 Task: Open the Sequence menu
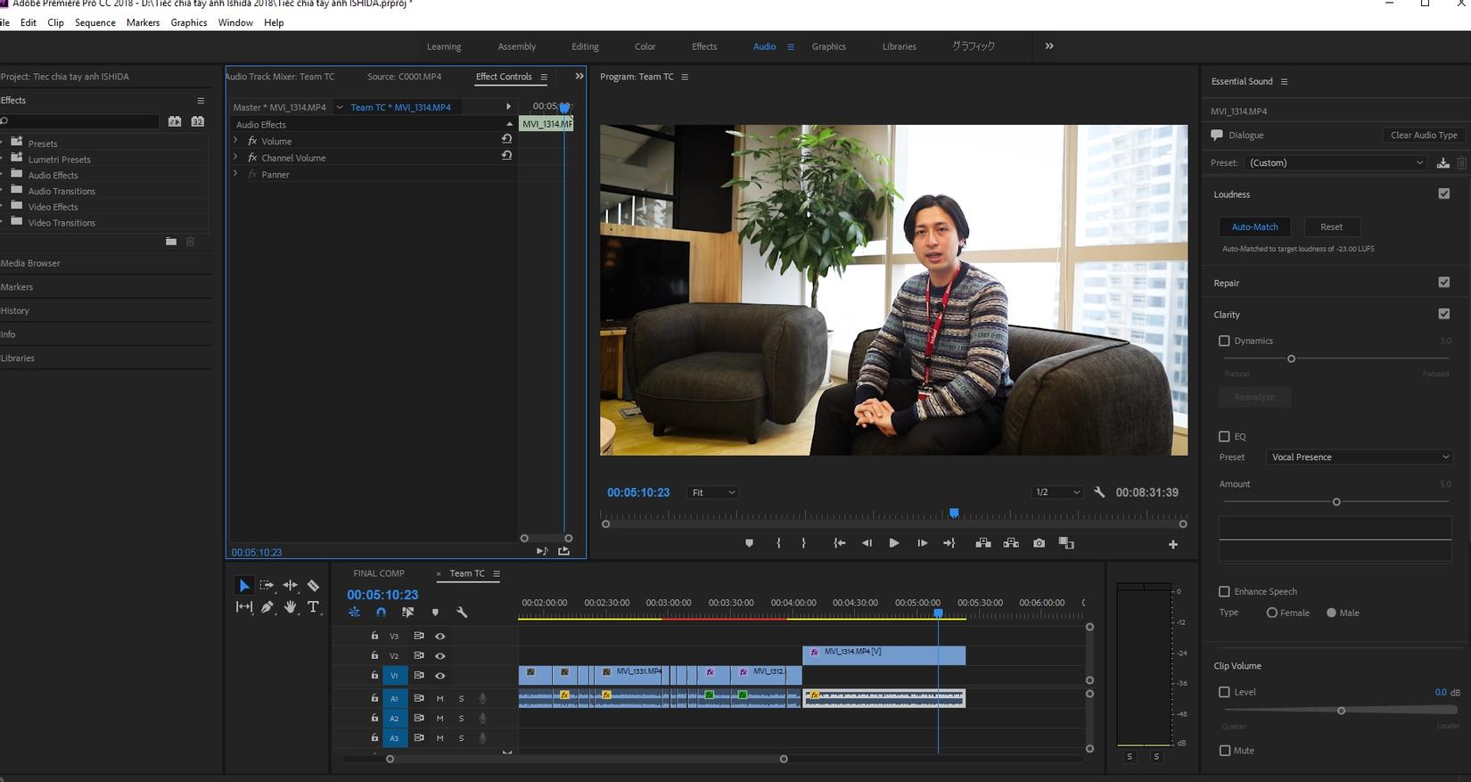[x=95, y=22]
